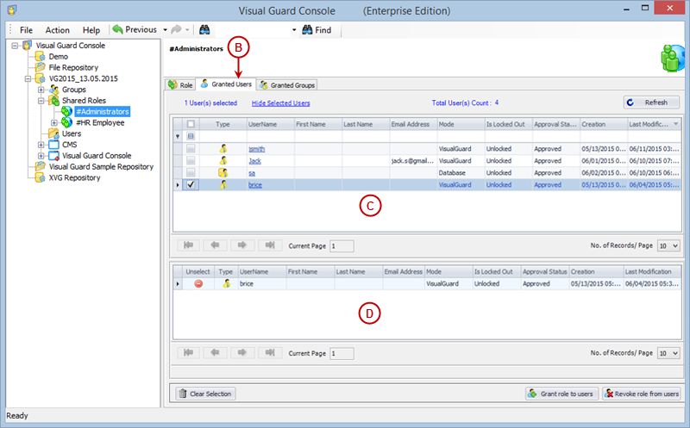Click the binoculars search icon in toolbar

[204, 30]
